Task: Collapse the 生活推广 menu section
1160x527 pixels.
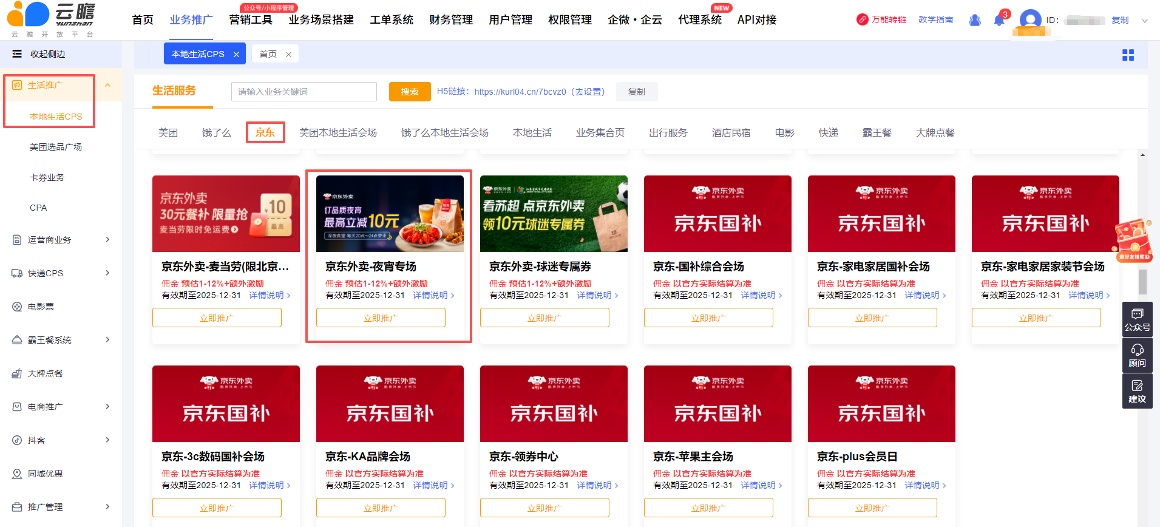Action: coord(107,85)
